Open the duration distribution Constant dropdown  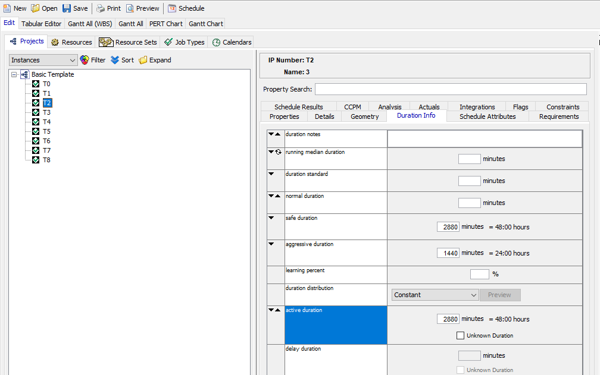[x=435, y=295]
